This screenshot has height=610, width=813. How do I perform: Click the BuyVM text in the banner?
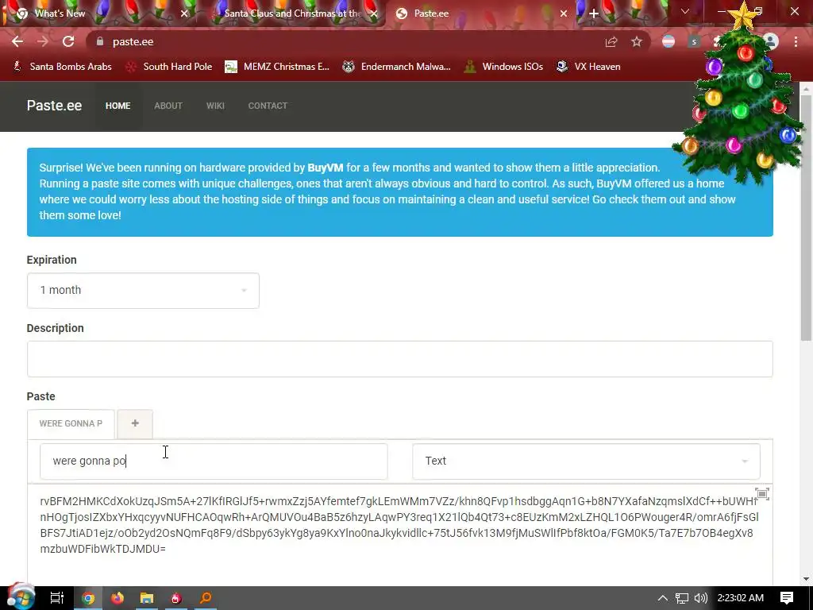325,168
